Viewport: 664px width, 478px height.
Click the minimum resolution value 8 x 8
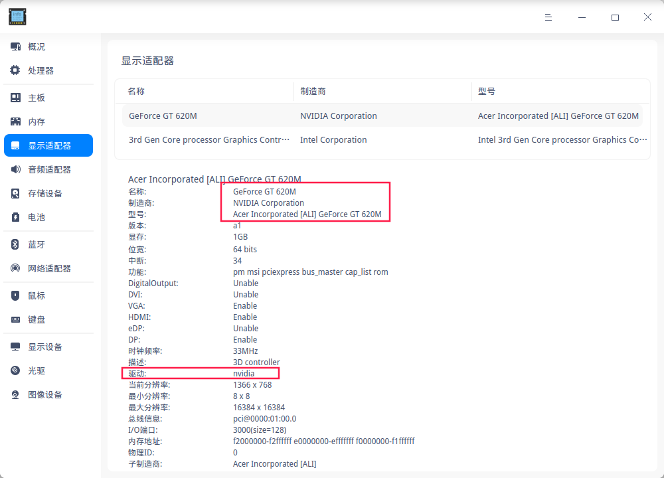point(242,396)
